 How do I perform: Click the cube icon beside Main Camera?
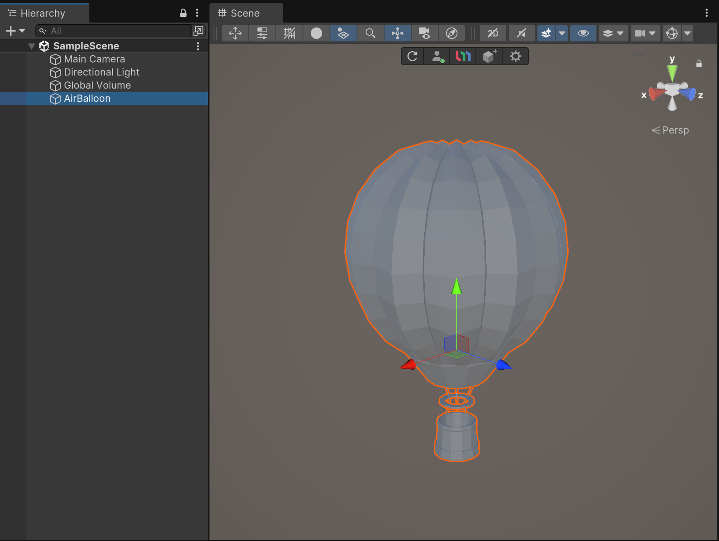pyautogui.click(x=55, y=59)
